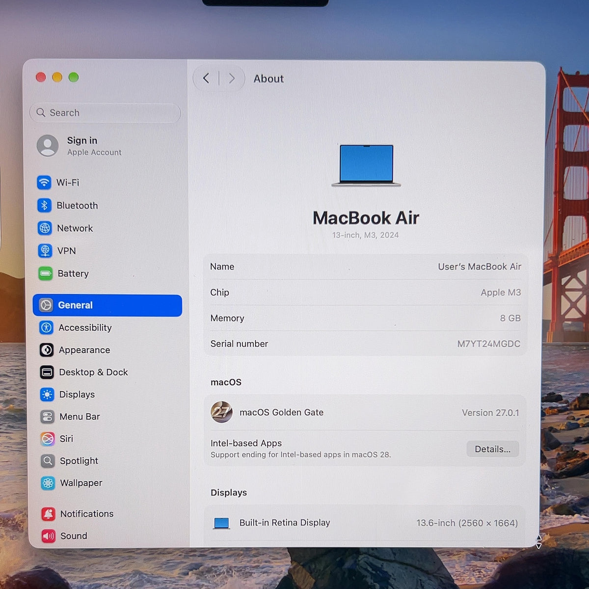Screen dimensions: 589x589
Task: Click the 13-inch, M3, 2024 model subtitle
Action: [365, 235]
